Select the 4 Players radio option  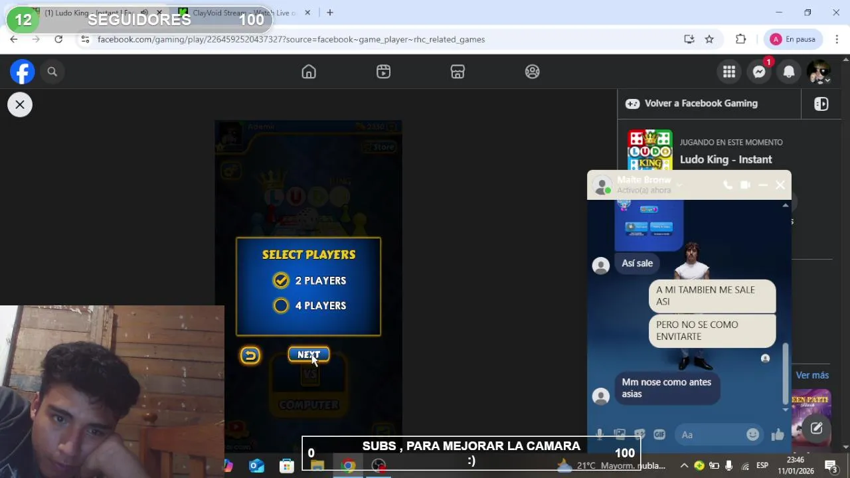click(x=281, y=305)
